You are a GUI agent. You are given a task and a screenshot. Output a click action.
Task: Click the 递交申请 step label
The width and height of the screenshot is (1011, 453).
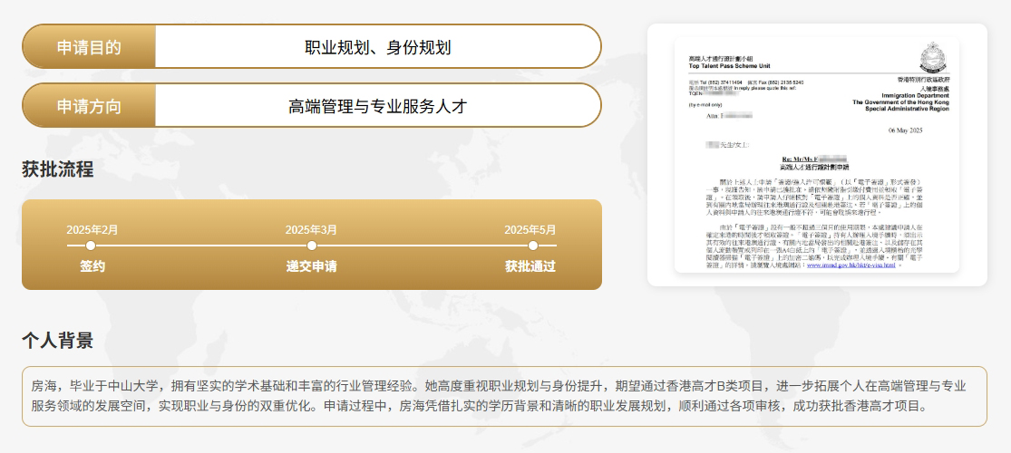coord(312,266)
